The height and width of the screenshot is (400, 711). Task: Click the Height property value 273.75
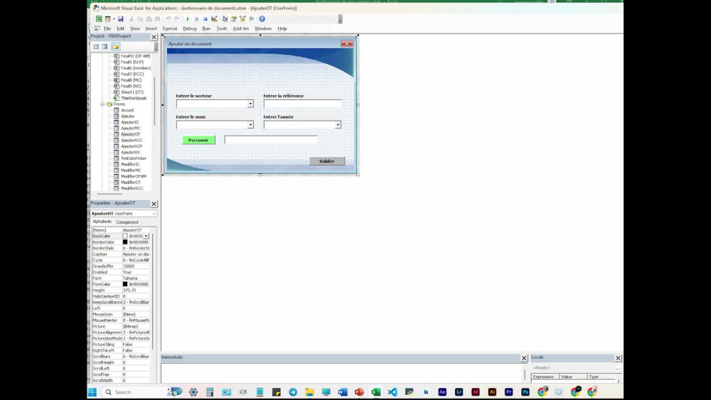pos(136,291)
